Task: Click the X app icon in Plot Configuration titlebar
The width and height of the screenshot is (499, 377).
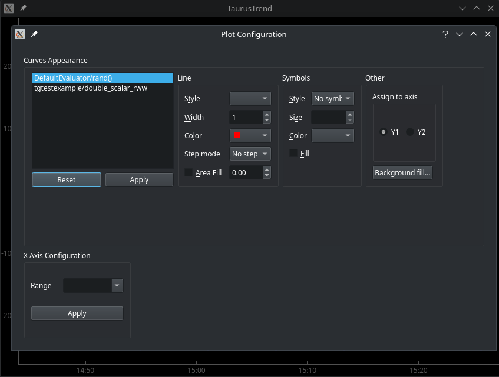Action: pos(20,34)
